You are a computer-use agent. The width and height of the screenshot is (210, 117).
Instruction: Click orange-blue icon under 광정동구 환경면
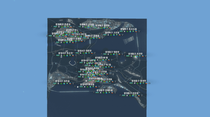click(146, 83)
